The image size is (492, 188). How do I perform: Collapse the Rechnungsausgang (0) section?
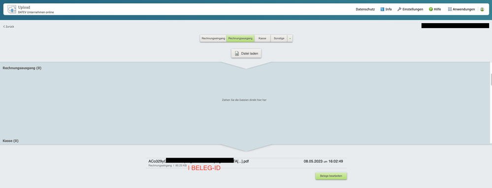point(22,68)
